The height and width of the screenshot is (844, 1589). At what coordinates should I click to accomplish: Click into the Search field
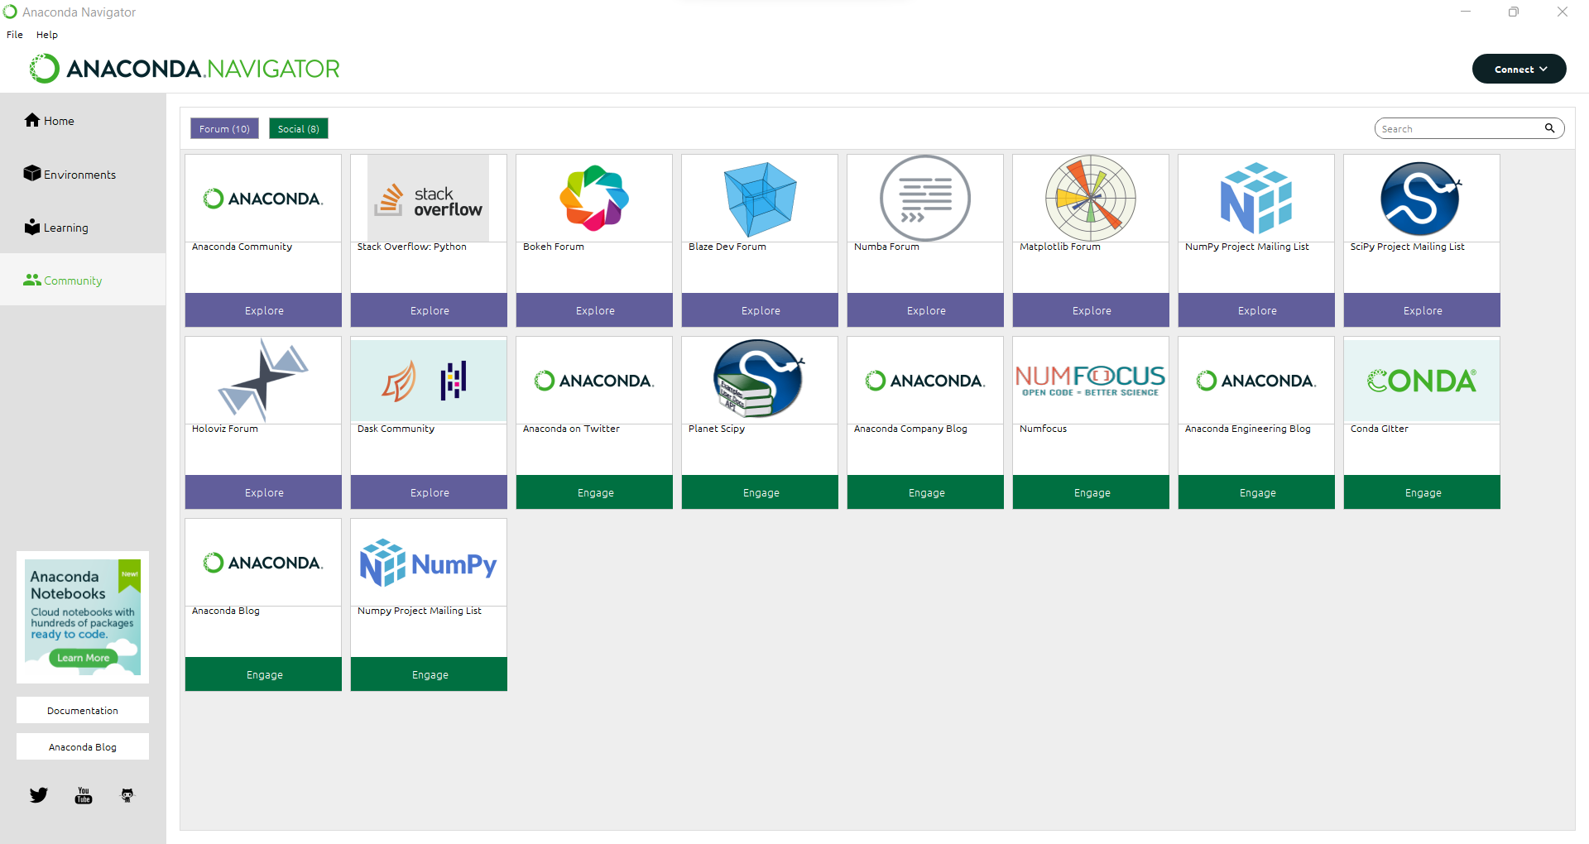(x=1457, y=128)
